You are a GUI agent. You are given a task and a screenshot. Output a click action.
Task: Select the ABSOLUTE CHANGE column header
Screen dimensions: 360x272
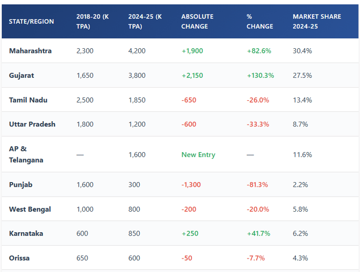(x=197, y=22)
